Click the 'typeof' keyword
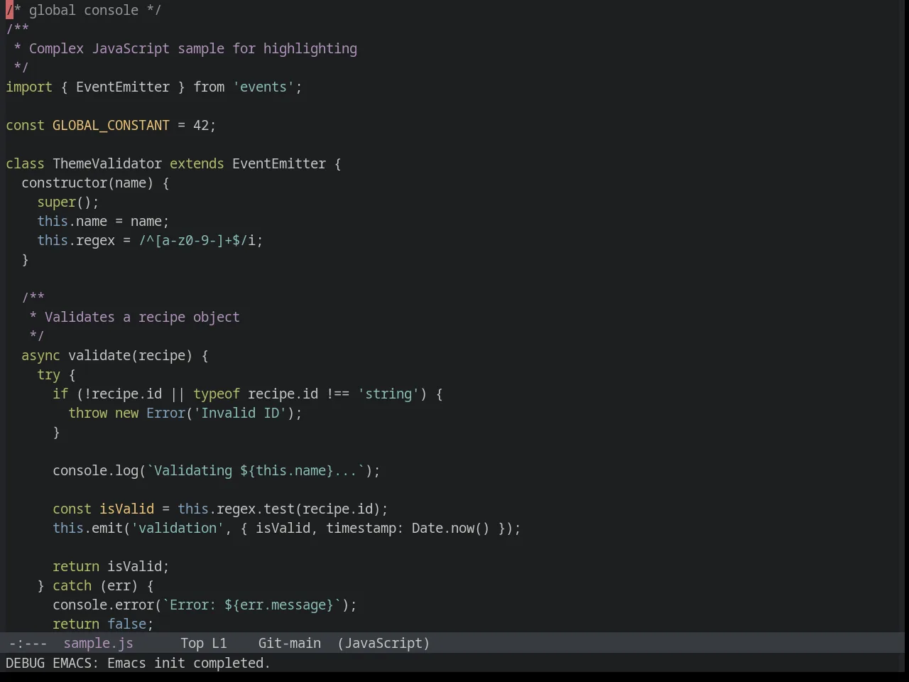Screen dimensions: 909x682 [x=217, y=394]
